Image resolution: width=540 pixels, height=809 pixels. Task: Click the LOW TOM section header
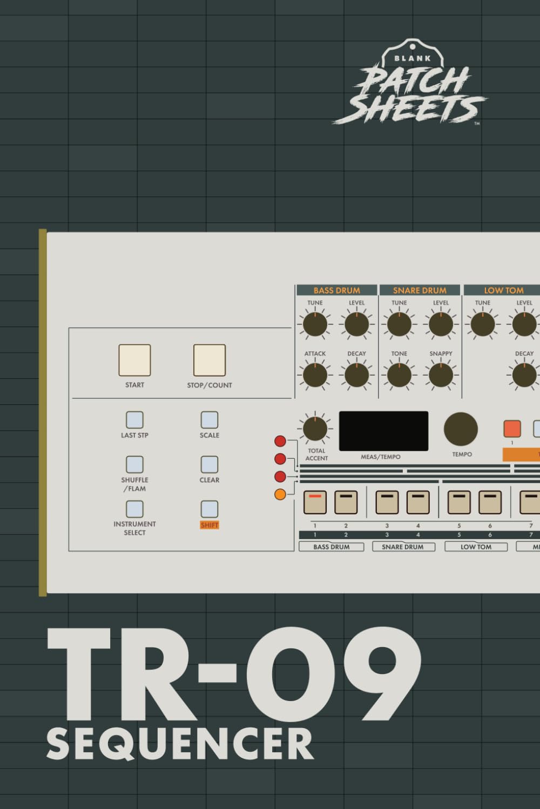pos(503,290)
